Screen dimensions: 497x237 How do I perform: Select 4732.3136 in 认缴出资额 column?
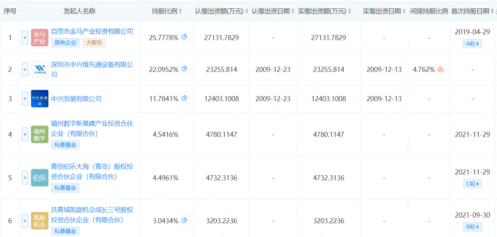(x=221, y=178)
